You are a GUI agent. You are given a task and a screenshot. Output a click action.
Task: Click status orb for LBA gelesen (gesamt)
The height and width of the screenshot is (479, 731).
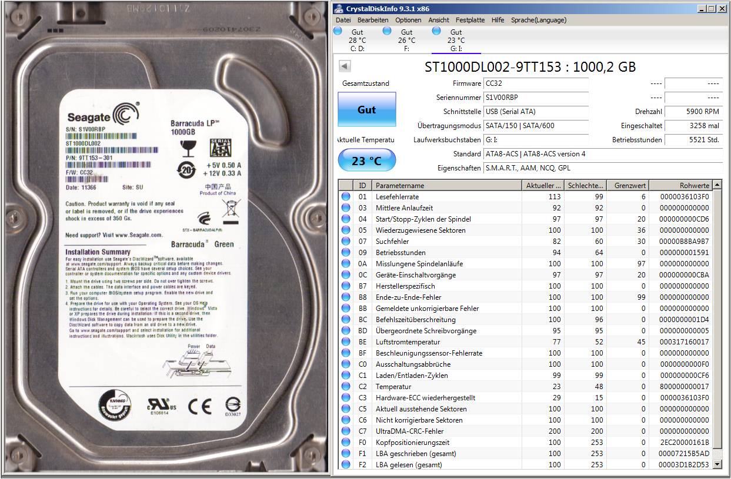[x=346, y=464]
